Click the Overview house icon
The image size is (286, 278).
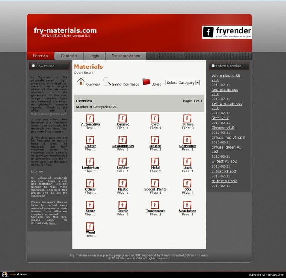tap(81, 82)
